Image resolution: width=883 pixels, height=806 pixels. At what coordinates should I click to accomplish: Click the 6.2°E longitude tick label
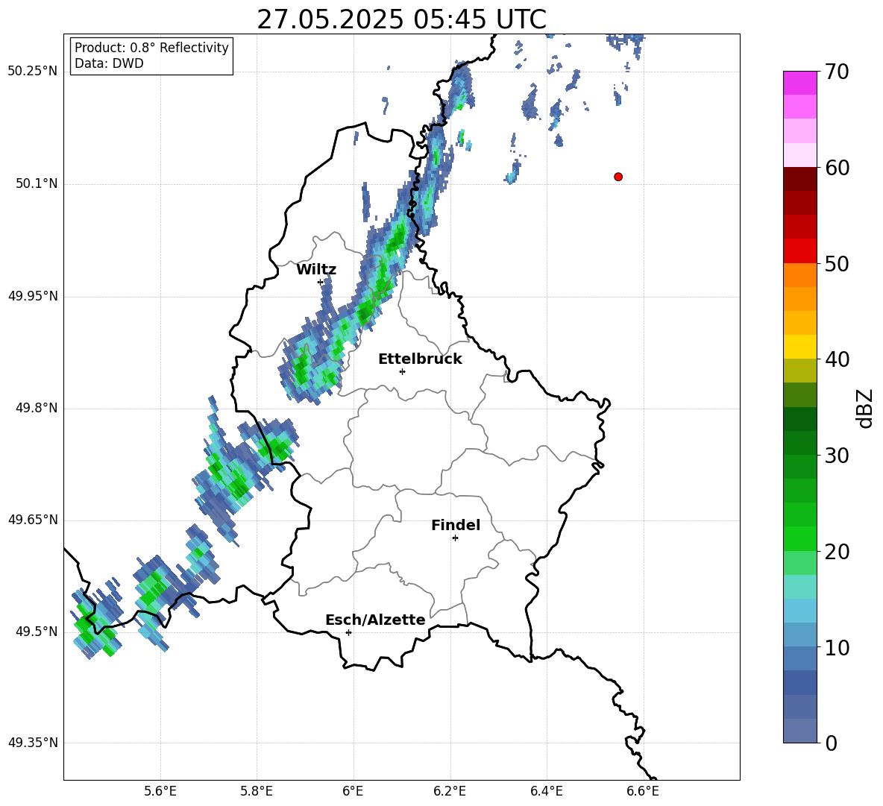[x=450, y=791]
